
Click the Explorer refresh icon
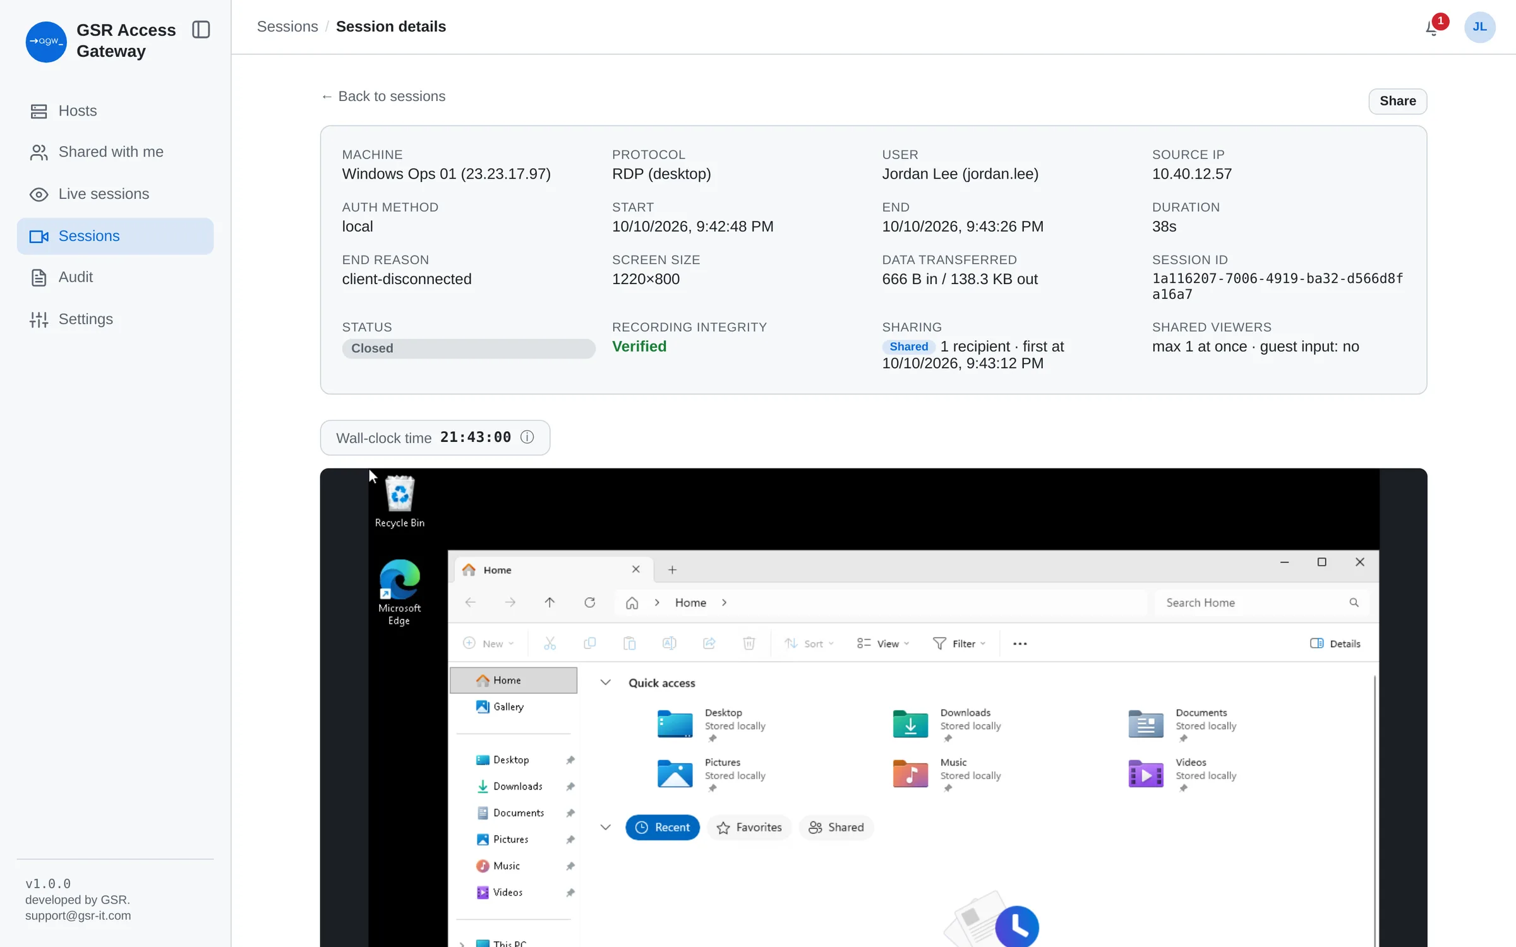[589, 602]
